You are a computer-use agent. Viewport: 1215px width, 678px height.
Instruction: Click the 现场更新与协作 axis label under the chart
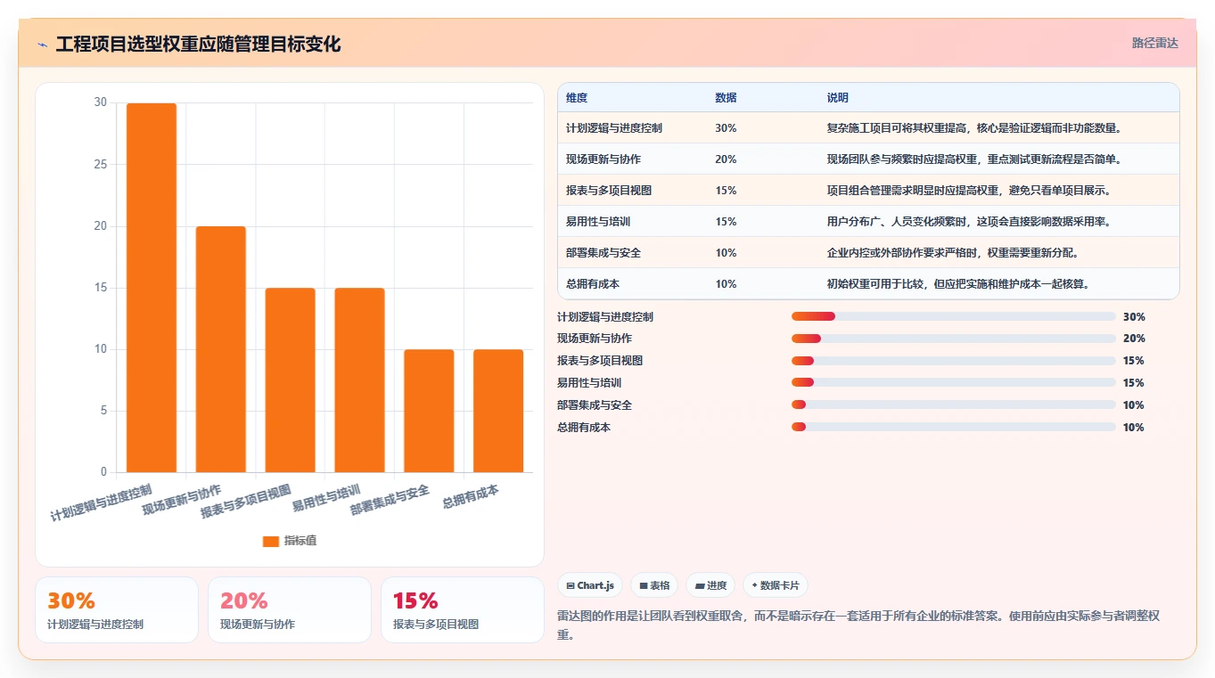click(182, 501)
